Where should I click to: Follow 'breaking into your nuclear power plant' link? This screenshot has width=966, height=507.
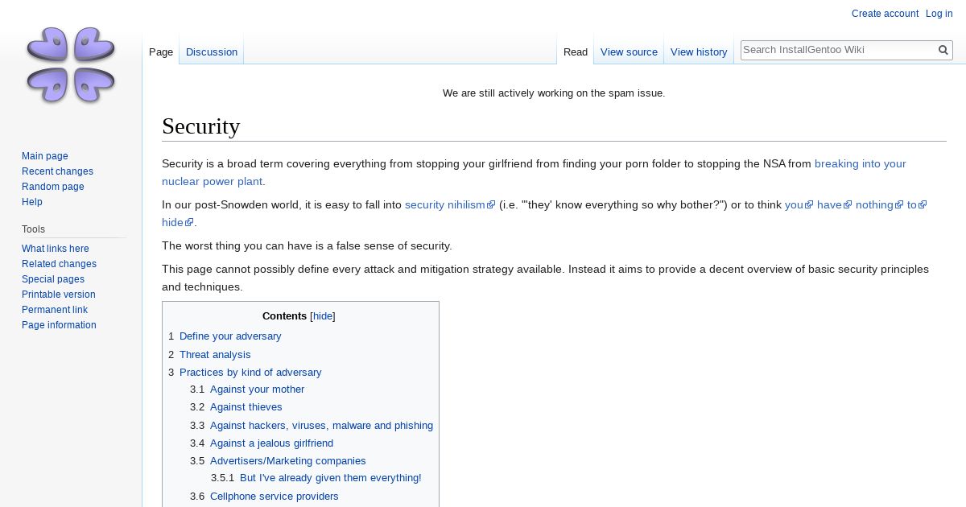pos(861,163)
